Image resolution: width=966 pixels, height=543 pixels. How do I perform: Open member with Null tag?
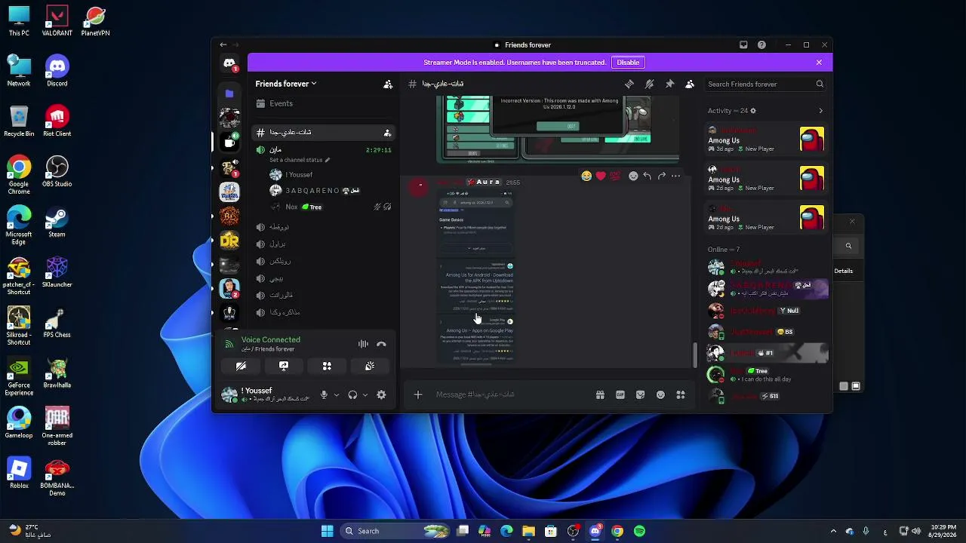coord(767,310)
